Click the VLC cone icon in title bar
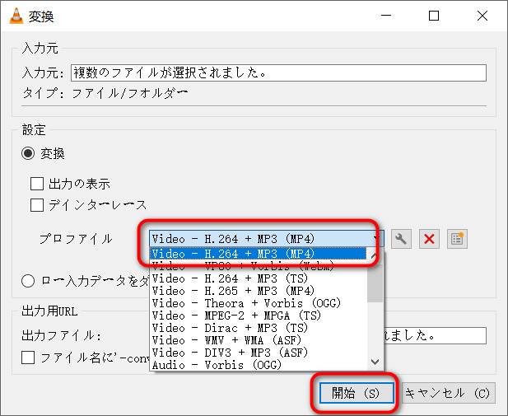 point(16,16)
